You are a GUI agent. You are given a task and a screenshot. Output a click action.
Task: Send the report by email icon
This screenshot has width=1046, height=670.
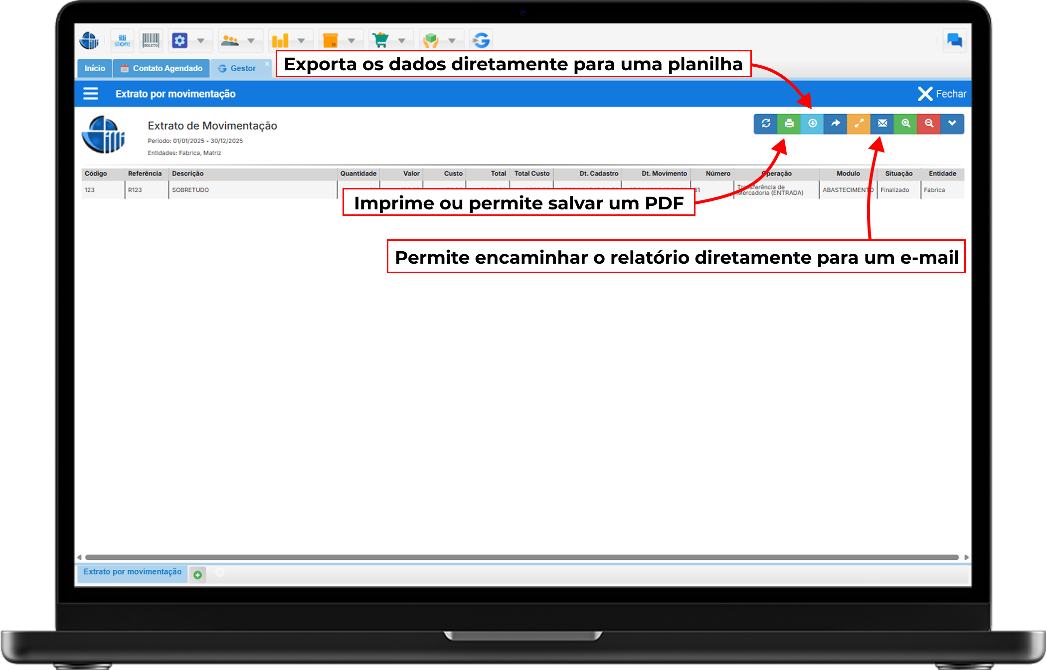coord(882,124)
